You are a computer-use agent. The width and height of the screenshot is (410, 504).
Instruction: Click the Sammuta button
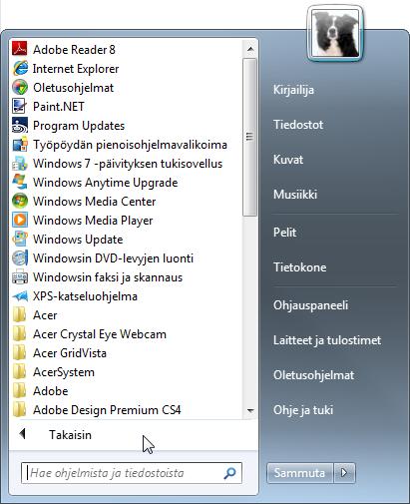(x=300, y=472)
